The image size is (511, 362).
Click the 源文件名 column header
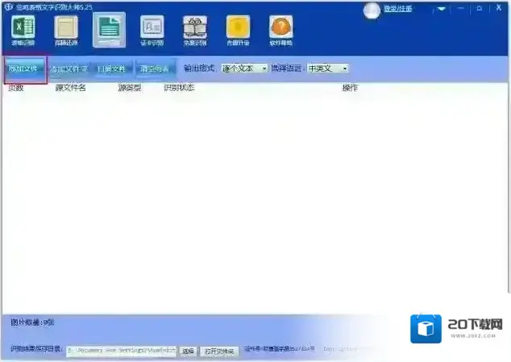point(70,88)
